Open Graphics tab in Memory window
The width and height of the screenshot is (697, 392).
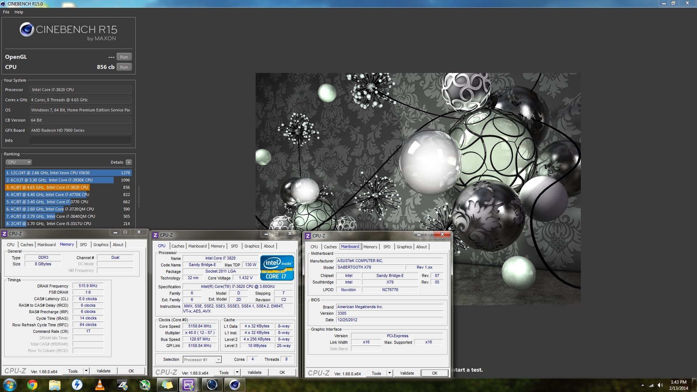pyautogui.click(x=101, y=245)
